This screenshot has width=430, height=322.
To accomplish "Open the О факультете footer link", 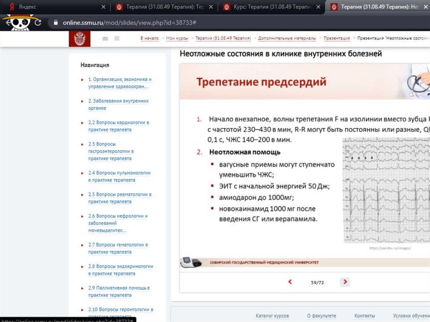I will coord(321,316).
